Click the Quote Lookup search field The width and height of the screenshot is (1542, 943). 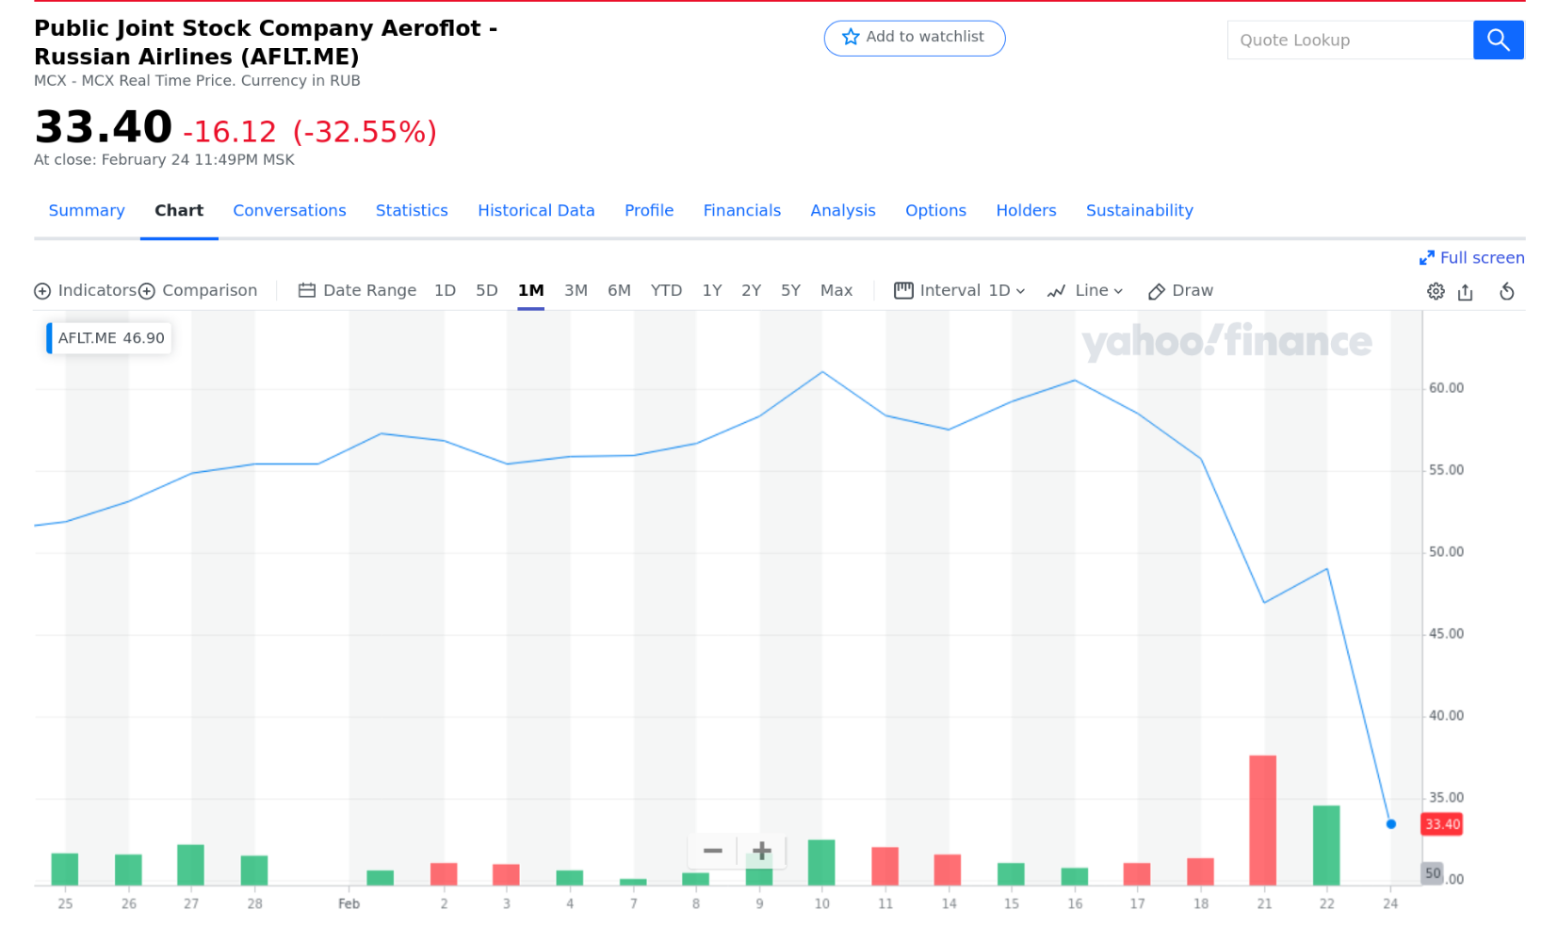click(x=1349, y=41)
